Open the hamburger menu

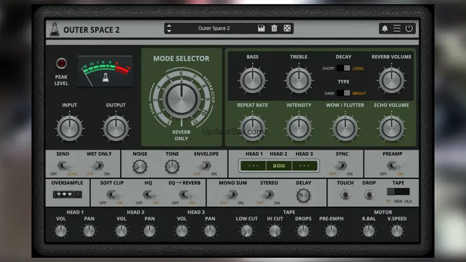pos(397,28)
